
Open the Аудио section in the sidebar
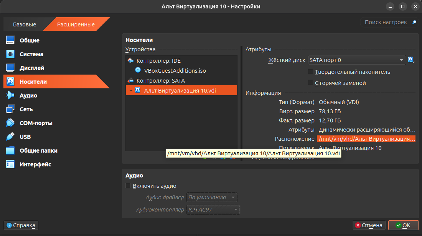[28, 96]
